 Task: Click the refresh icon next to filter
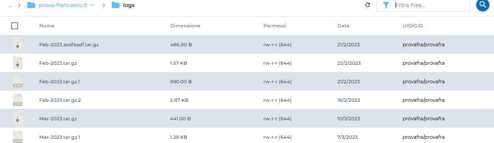(x=368, y=5)
